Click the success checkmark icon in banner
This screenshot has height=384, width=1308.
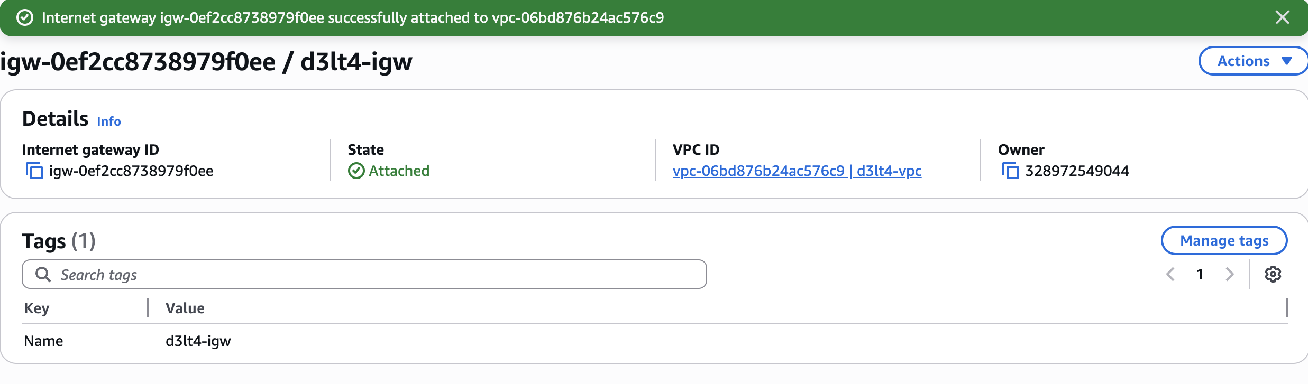(x=25, y=18)
